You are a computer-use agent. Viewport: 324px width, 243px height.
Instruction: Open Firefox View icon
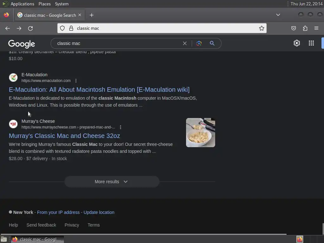tap(6, 15)
